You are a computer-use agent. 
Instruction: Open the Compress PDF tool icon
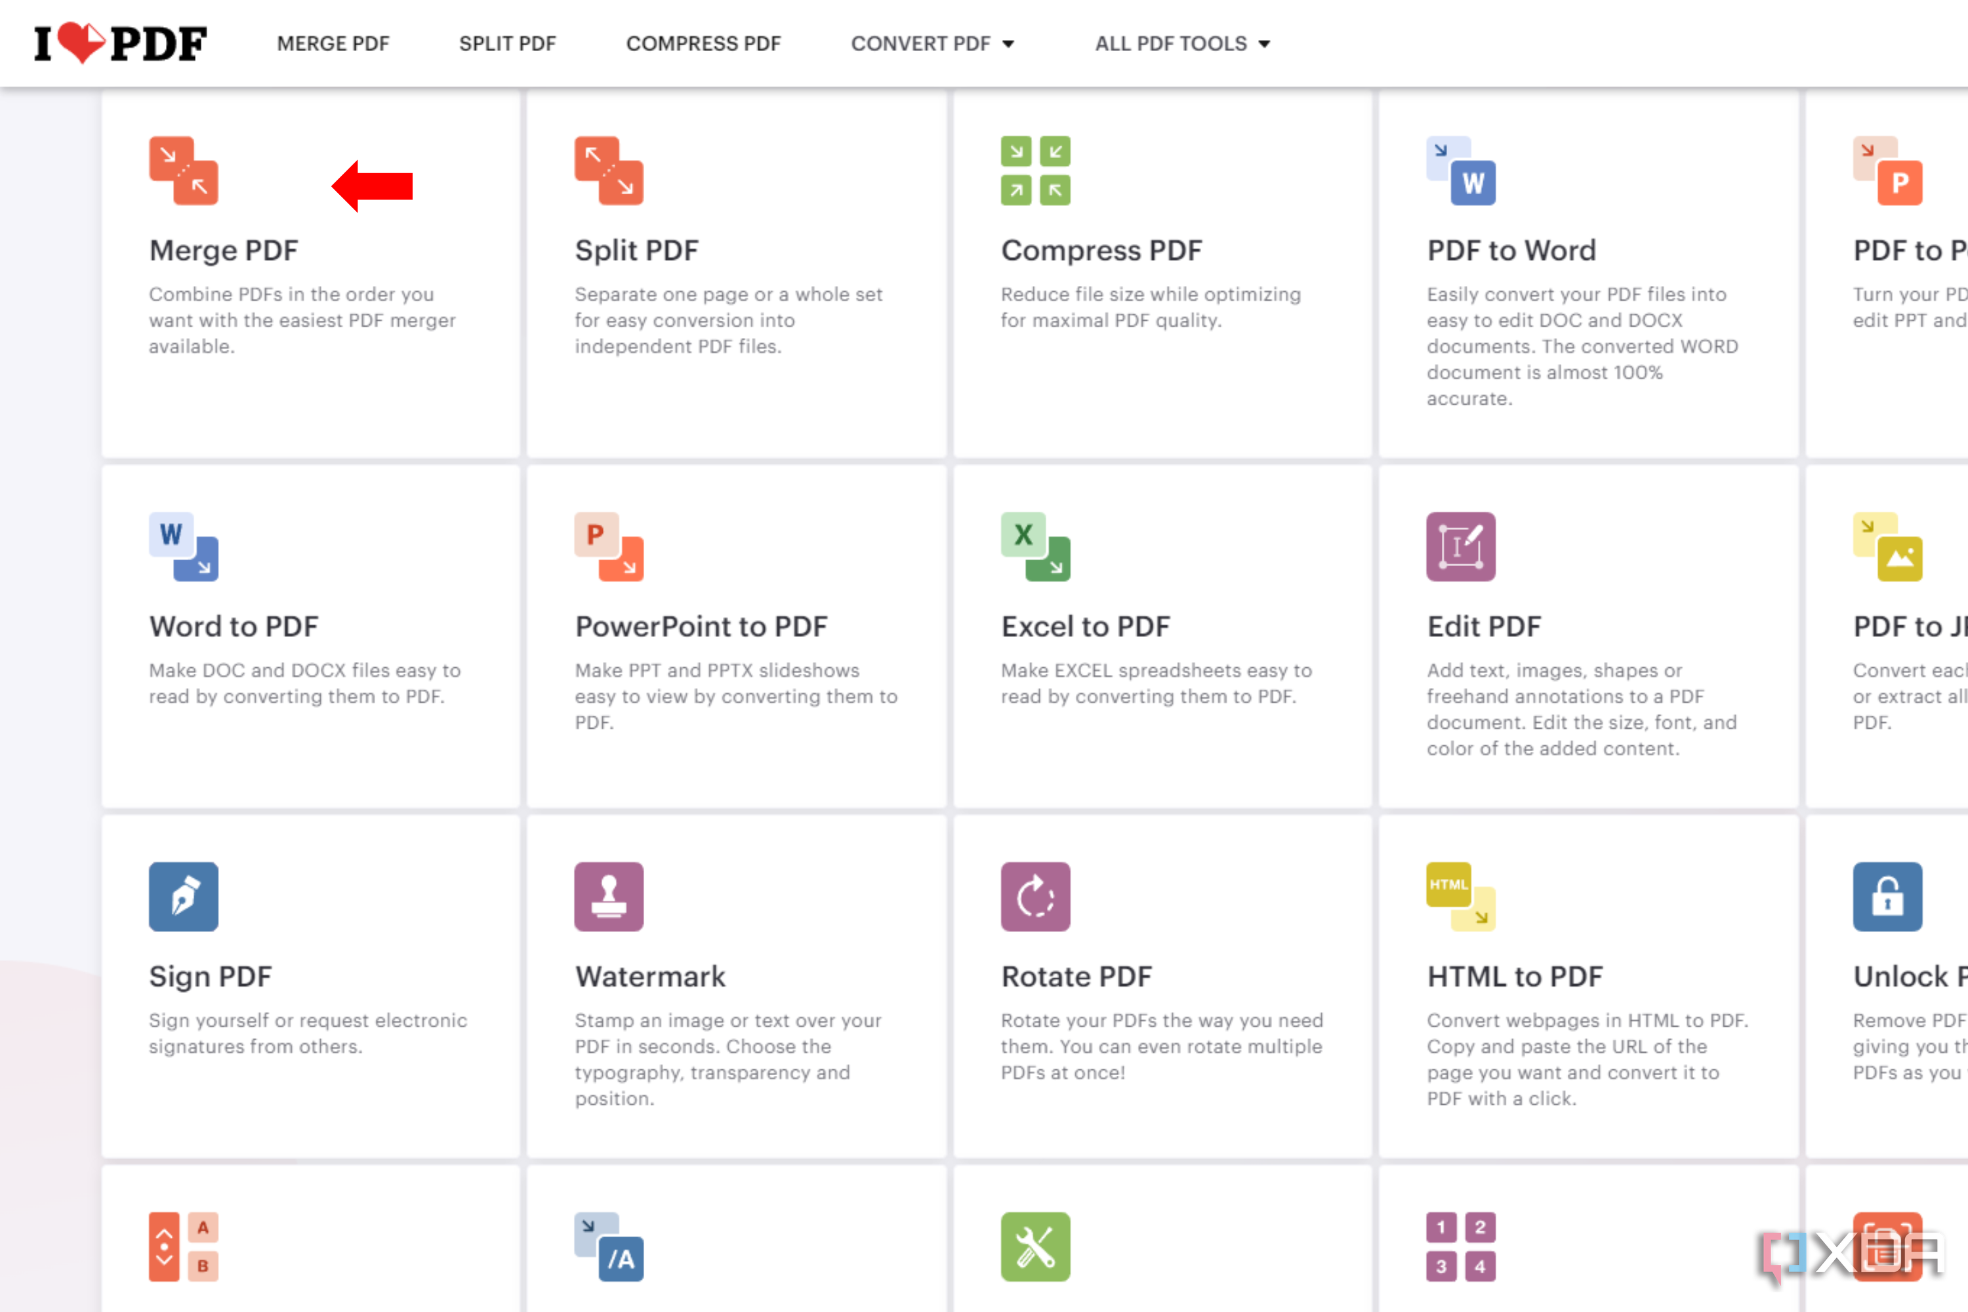pyautogui.click(x=1036, y=170)
